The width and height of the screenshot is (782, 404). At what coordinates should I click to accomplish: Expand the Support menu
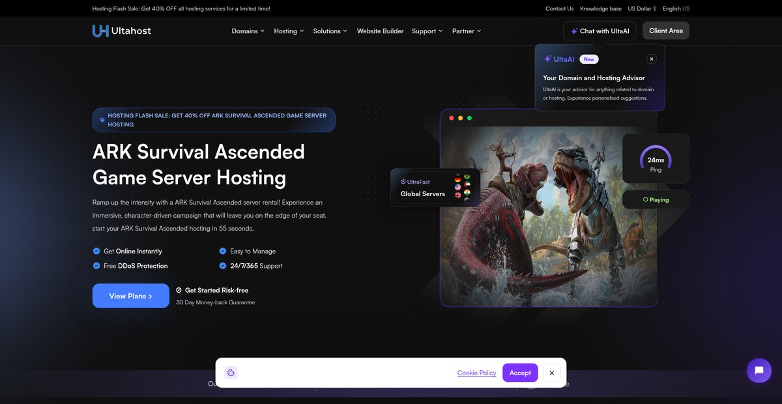427,31
